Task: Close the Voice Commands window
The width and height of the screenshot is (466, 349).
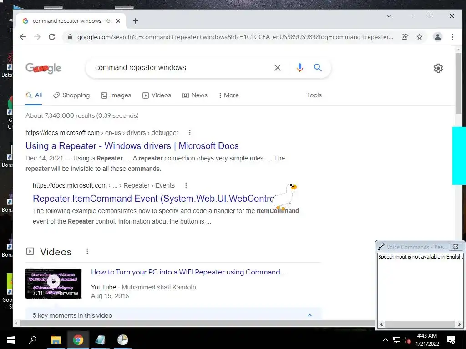Action: click(456, 247)
